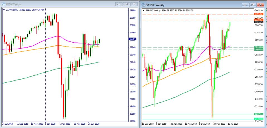Click the 2227.11 support level label

pyautogui.click(x=259, y=114)
